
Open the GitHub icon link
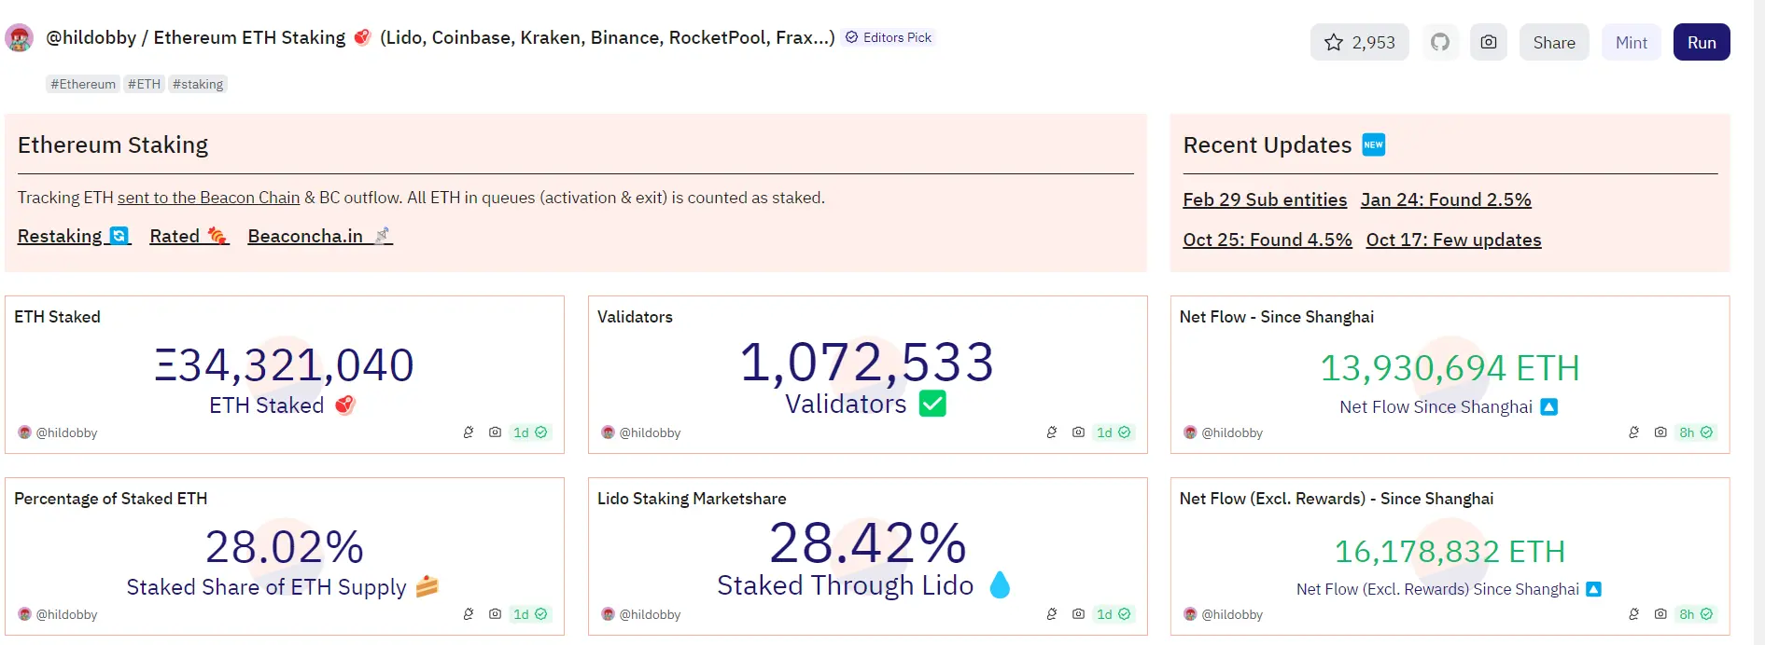coord(1440,43)
